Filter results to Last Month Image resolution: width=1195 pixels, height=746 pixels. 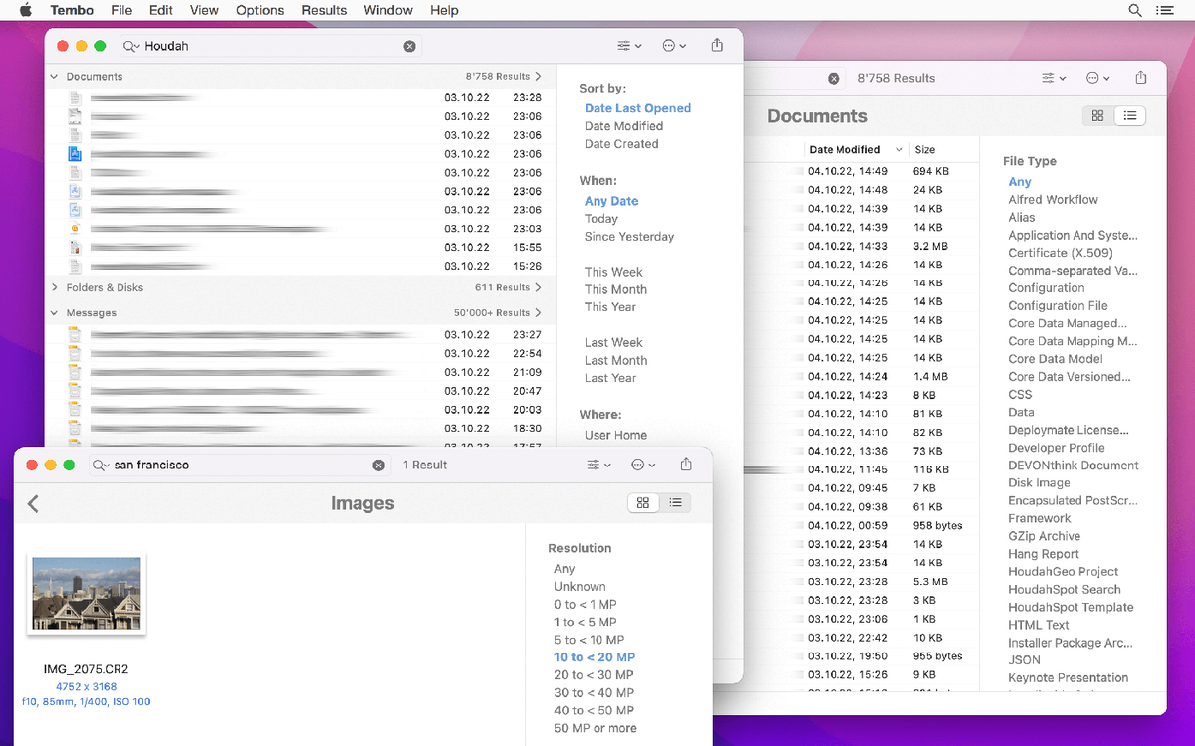615,360
